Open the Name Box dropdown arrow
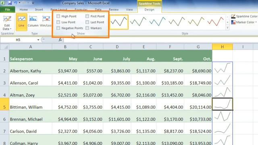 (38, 40)
